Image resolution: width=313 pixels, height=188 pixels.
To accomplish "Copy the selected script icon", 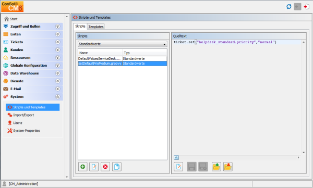I will (x=117, y=167).
